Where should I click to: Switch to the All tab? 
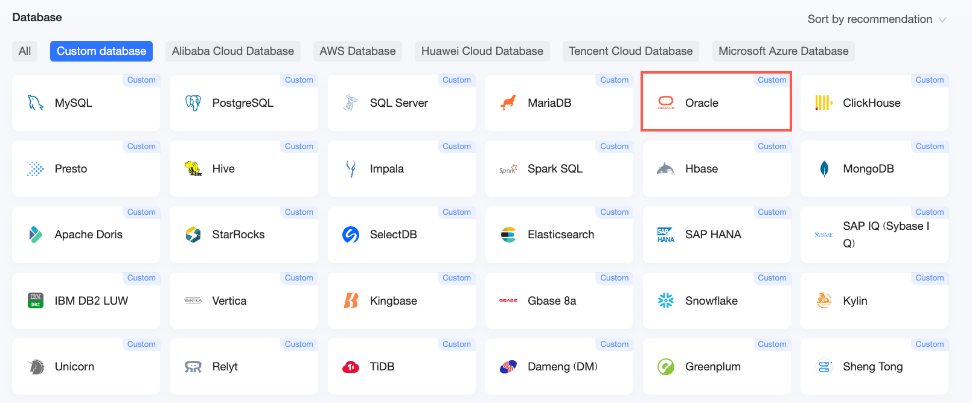tap(25, 51)
